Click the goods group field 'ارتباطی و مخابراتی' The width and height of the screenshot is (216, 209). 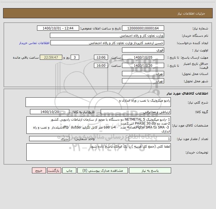136,112
